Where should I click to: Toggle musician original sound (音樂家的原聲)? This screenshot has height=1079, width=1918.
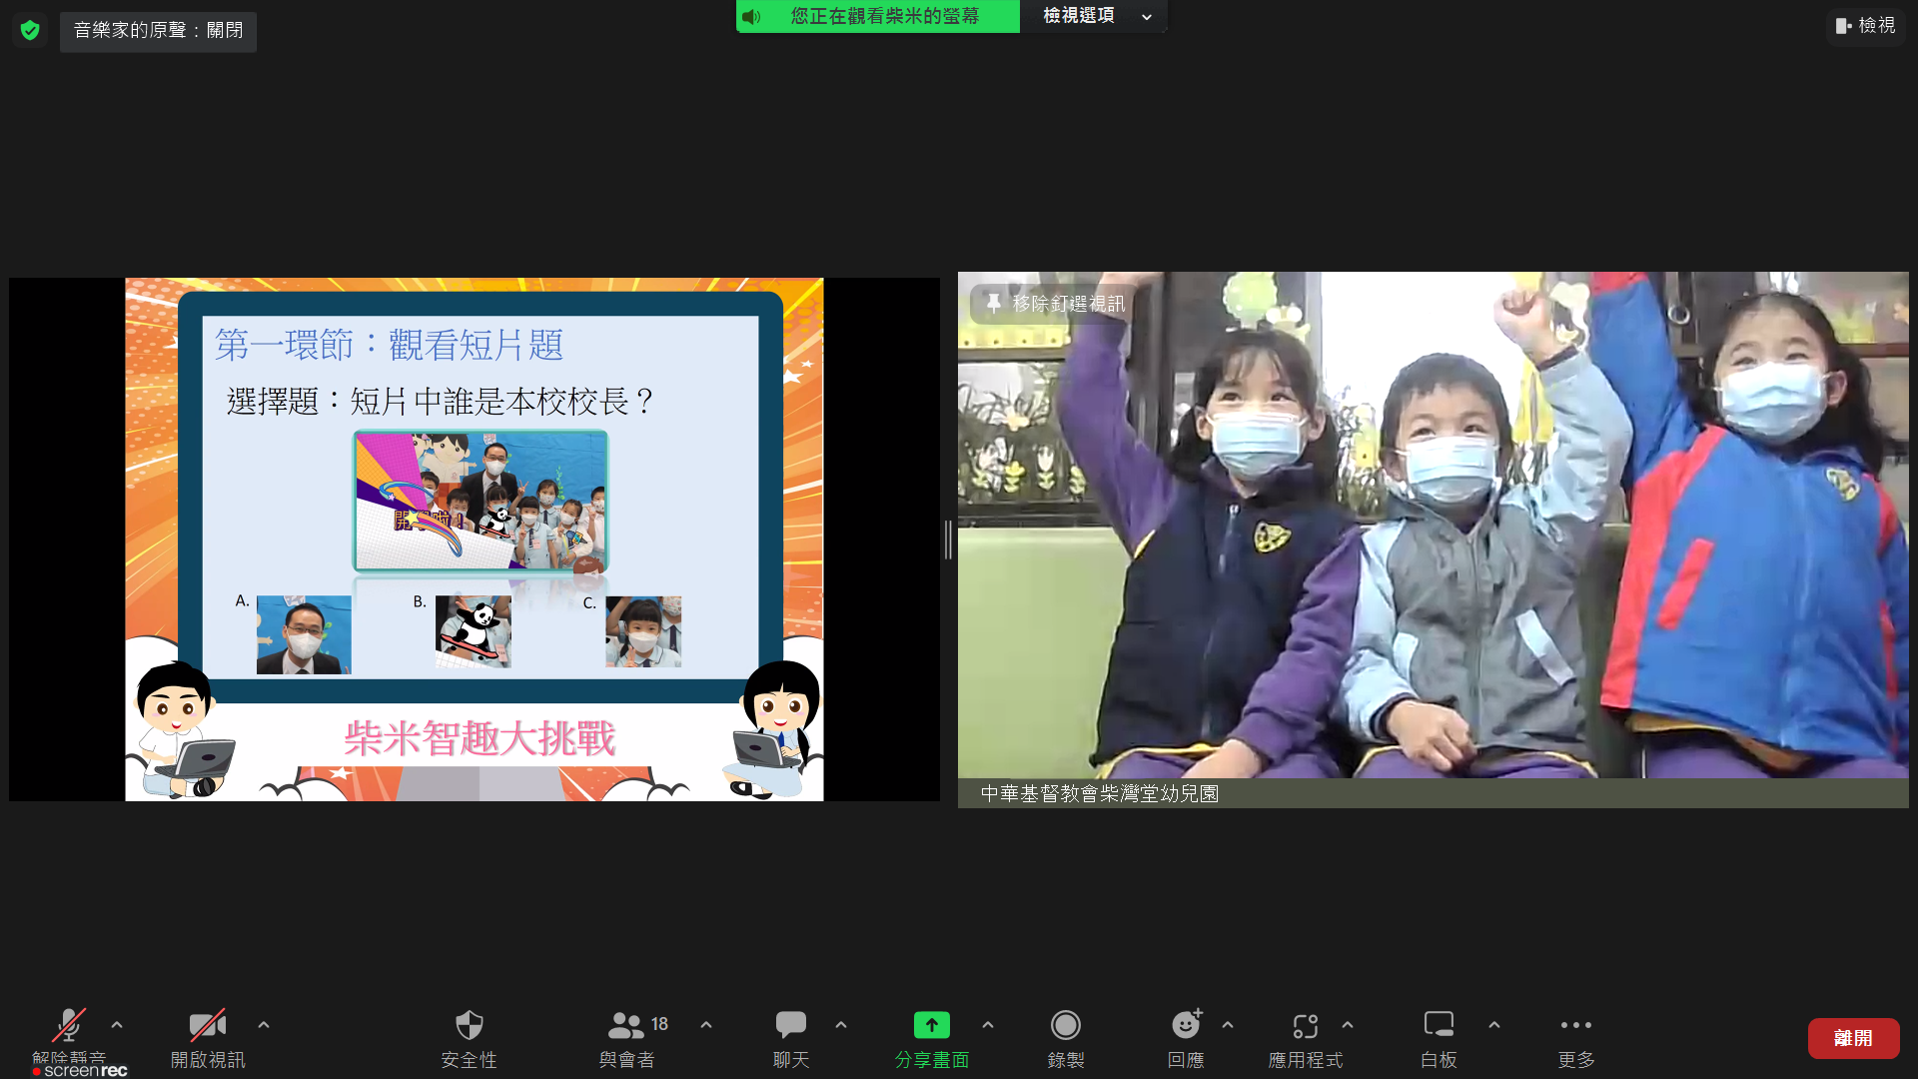158,31
